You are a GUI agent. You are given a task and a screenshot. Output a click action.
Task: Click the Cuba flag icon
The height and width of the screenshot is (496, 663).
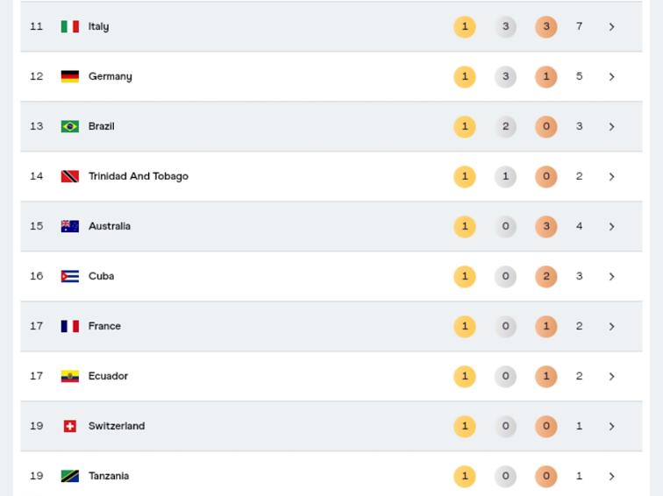click(69, 276)
